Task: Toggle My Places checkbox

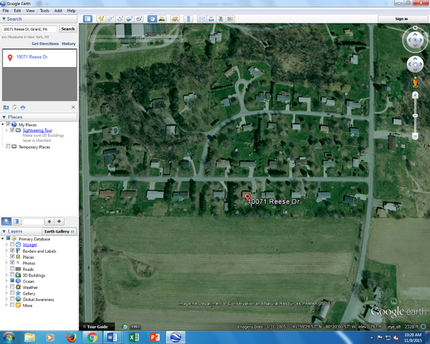Action: (x=8, y=124)
